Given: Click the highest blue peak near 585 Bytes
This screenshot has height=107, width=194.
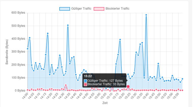Looking at the screenshot, I should [x=146, y=15].
